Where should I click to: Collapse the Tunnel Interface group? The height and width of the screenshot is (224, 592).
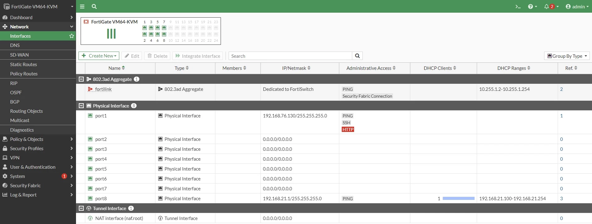pos(81,208)
